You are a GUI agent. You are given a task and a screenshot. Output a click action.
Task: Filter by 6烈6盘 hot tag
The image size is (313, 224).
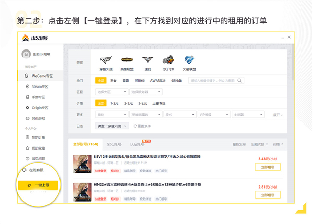point(176,81)
